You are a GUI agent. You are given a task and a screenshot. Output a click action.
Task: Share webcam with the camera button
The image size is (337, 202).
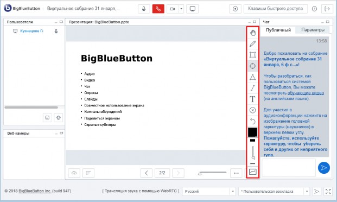[x=173, y=9]
